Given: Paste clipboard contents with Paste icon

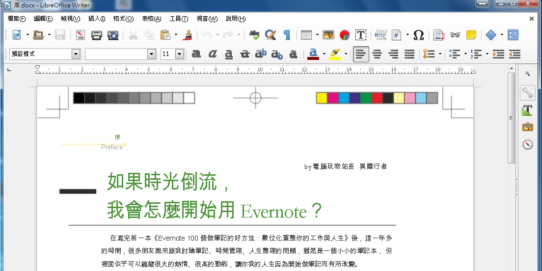Looking at the screenshot, I should click(165, 35).
